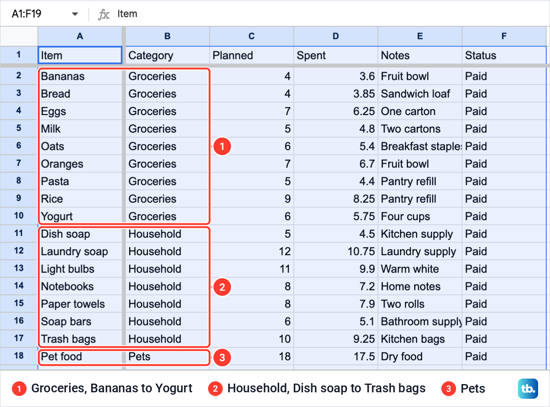Click the Warm white note
The height and width of the screenshot is (407, 550).
(420, 269)
